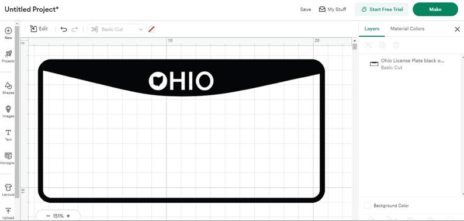Click the delete layer trash icon
464x221 pixels.
click(396, 45)
